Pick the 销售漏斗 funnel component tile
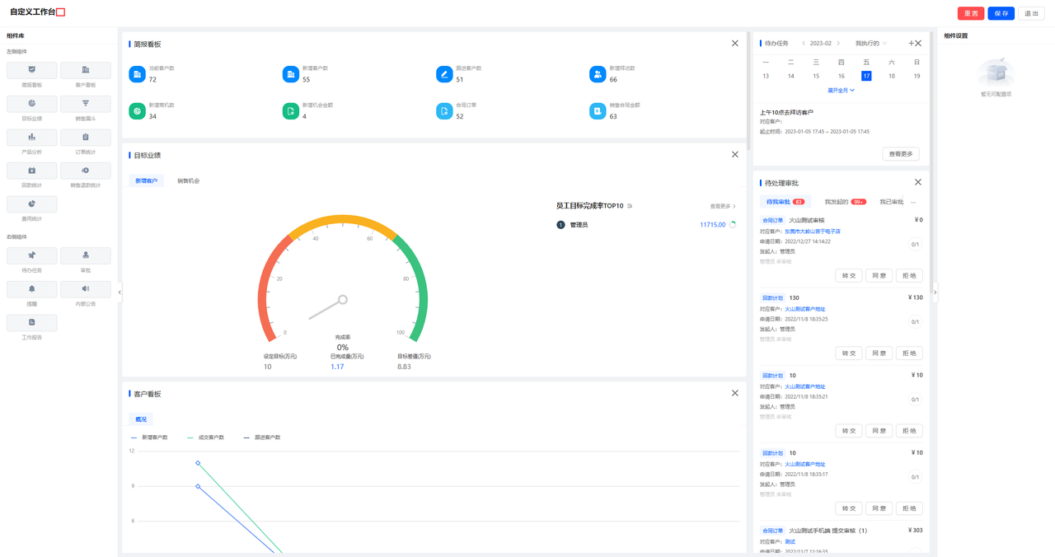This screenshot has height=557, width=1055. [86, 104]
